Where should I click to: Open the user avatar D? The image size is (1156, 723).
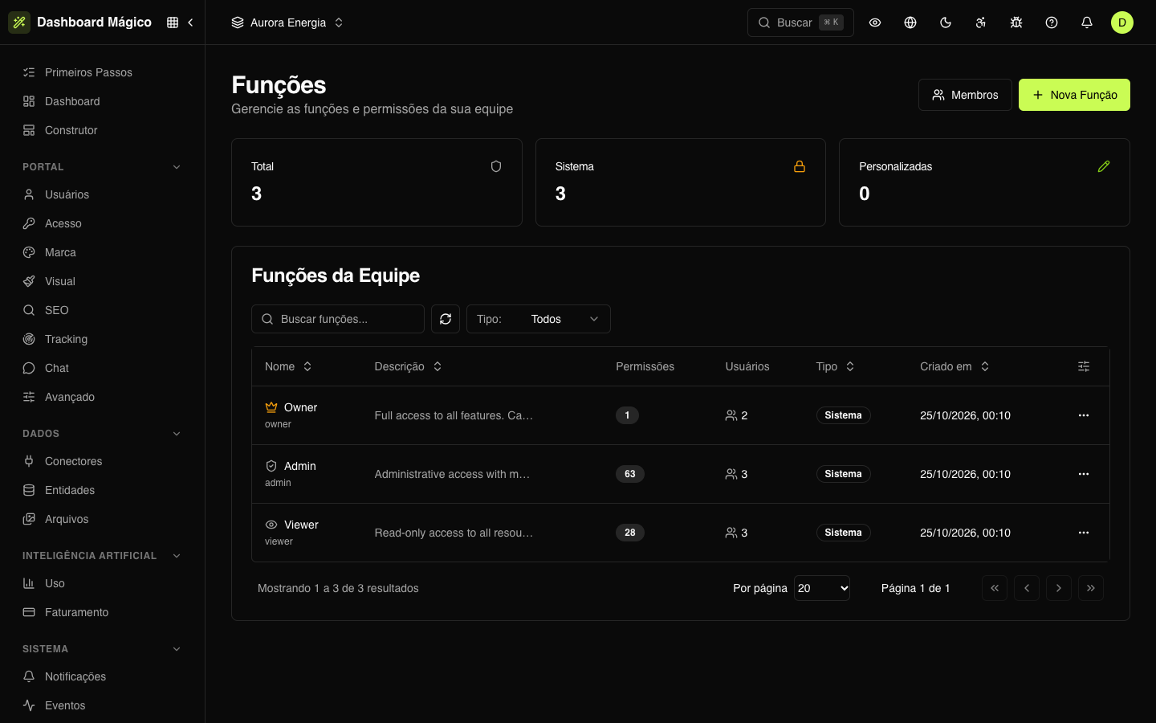[1122, 22]
